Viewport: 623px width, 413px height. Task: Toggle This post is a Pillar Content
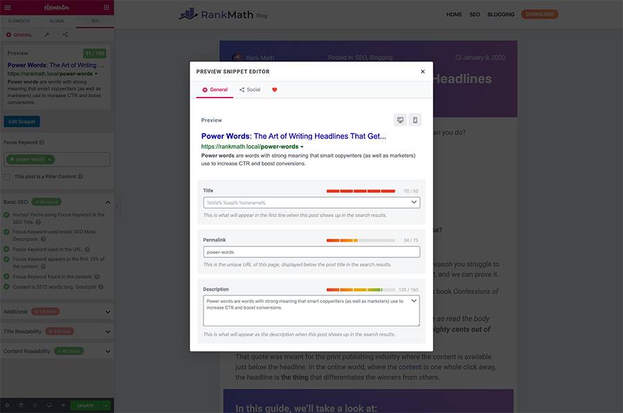[x=7, y=176]
